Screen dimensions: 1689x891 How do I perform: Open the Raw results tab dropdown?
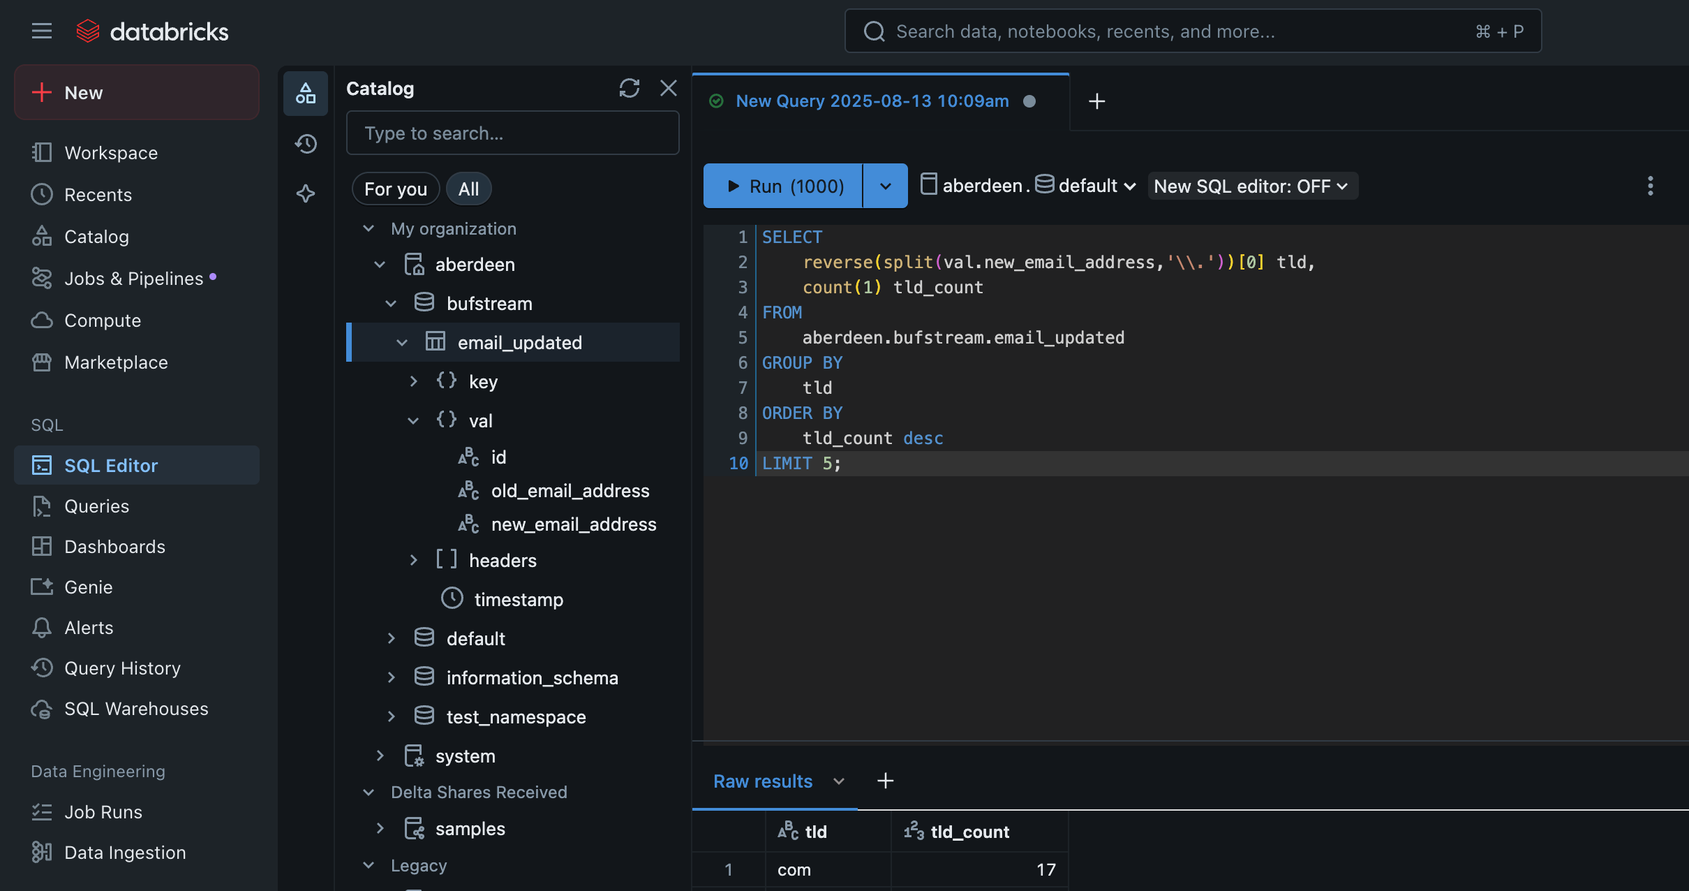point(838,781)
